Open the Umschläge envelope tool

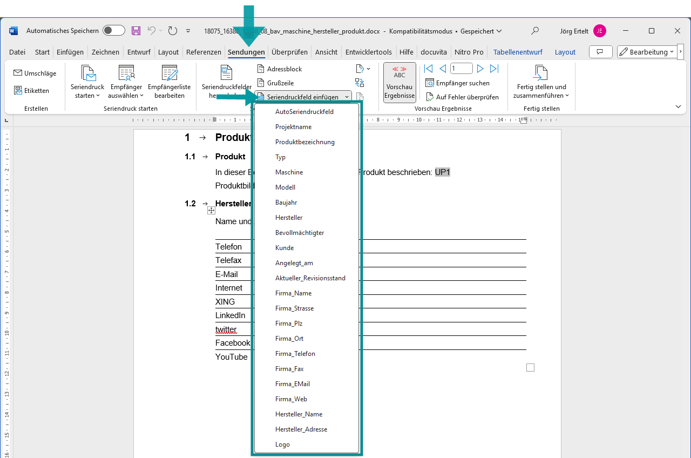coord(35,73)
